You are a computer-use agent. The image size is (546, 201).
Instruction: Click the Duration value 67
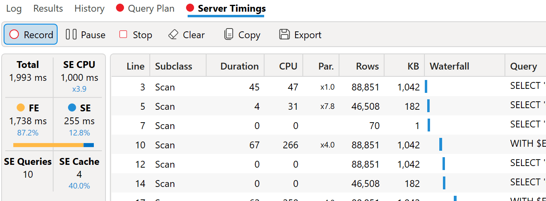coord(254,145)
